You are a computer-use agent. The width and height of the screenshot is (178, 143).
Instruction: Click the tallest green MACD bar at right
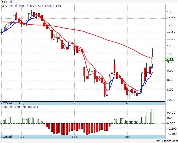152,116
